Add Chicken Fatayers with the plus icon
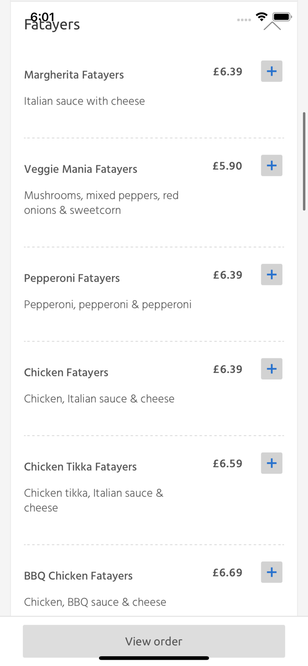The image size is (308, 666). 272,369
